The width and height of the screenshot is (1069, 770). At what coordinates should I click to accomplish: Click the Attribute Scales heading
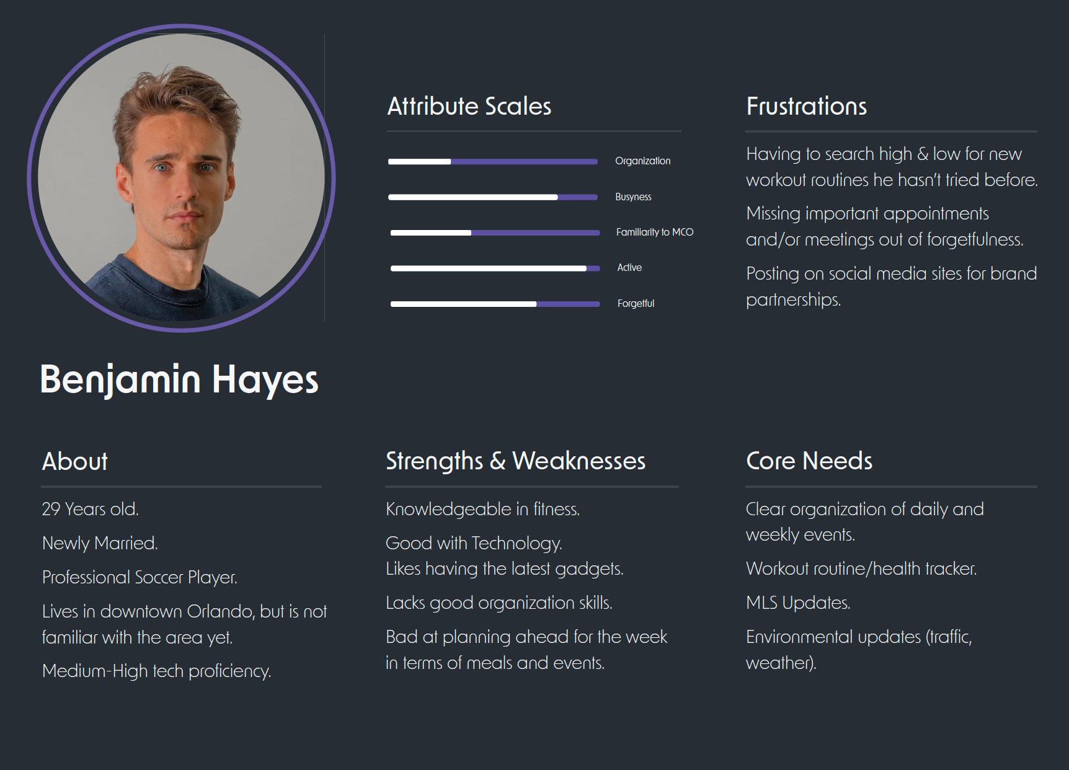pyautogui.click(x=469, y=106)
